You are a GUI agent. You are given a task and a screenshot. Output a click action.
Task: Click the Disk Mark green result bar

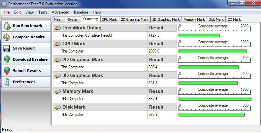[x=212, y=115]
